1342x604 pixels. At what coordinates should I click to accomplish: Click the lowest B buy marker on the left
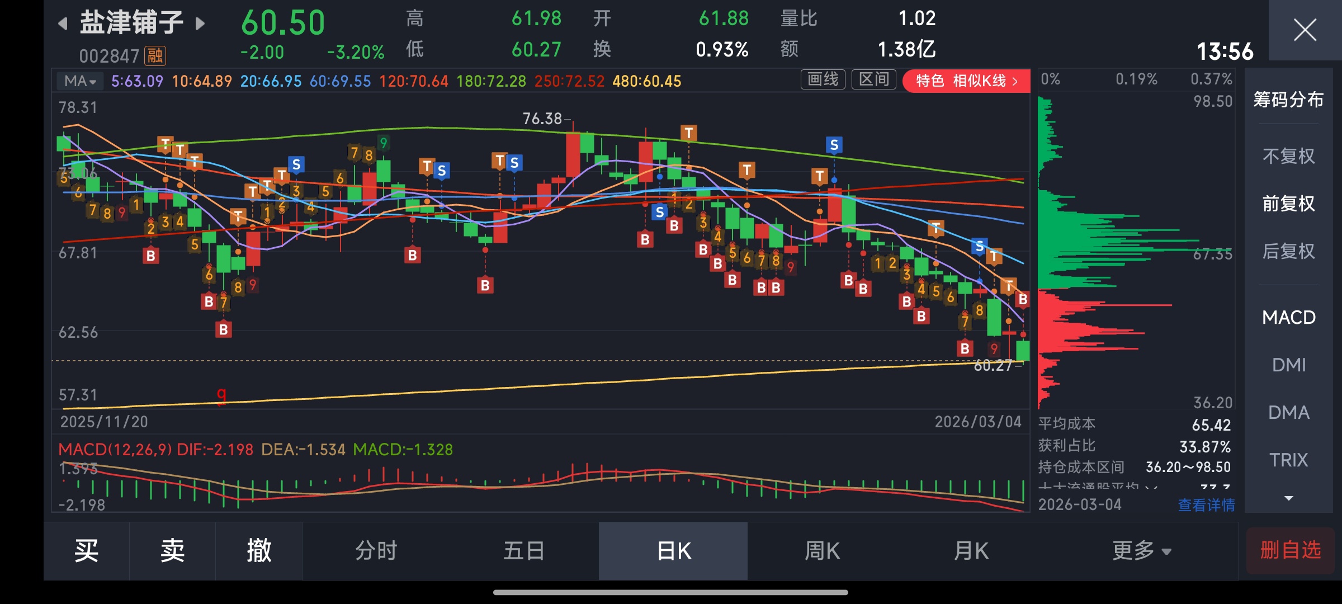[x=223, y=329]
